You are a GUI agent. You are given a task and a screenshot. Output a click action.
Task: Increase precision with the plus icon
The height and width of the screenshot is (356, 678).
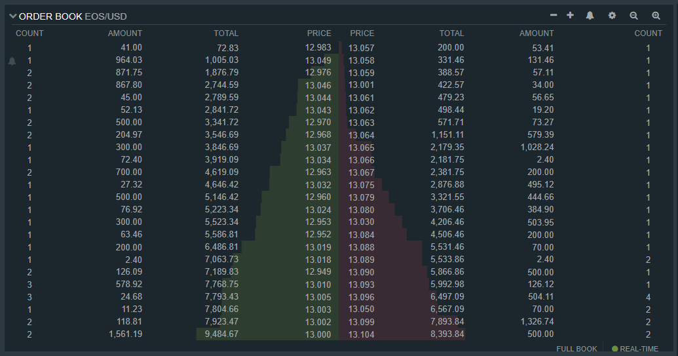(x=571, y=15)
